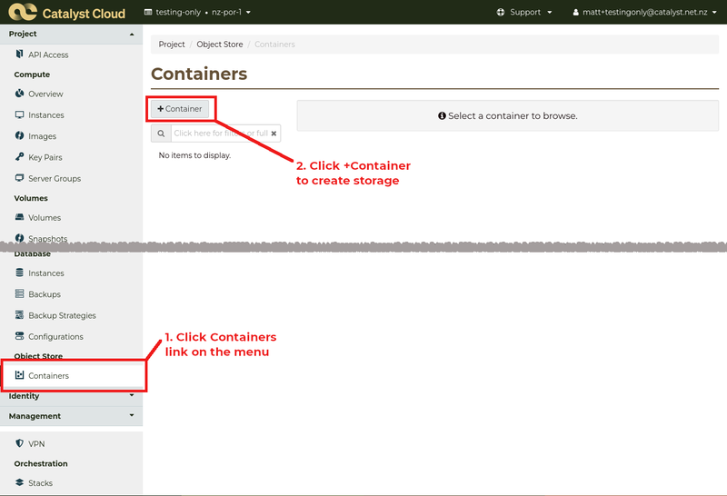Open API Access in the sidebar
The width and height of the screenshot is (727, 496).
[x=48, y=55]
